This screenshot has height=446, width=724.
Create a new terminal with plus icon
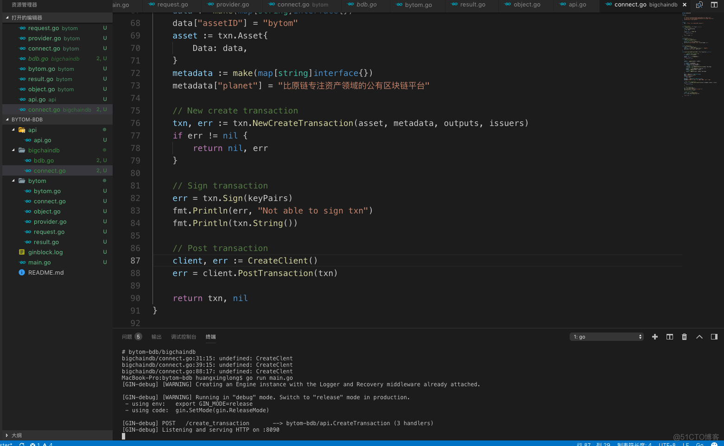[x=655, y=337]
